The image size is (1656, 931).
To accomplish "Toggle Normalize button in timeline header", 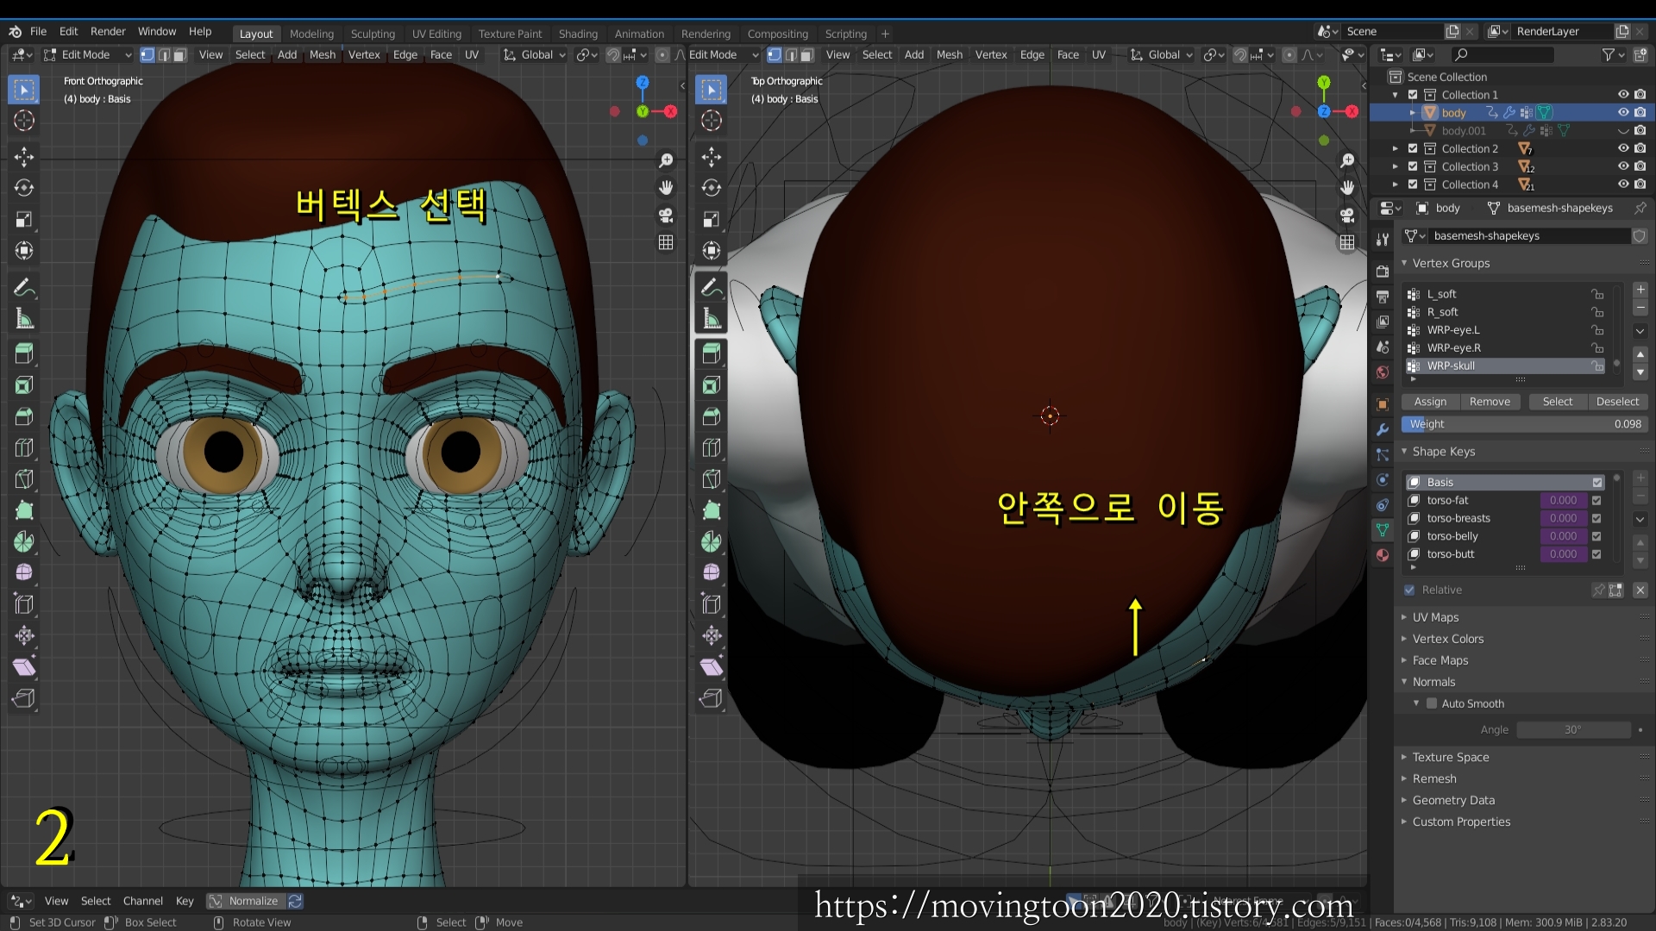I will coord(244,902).
